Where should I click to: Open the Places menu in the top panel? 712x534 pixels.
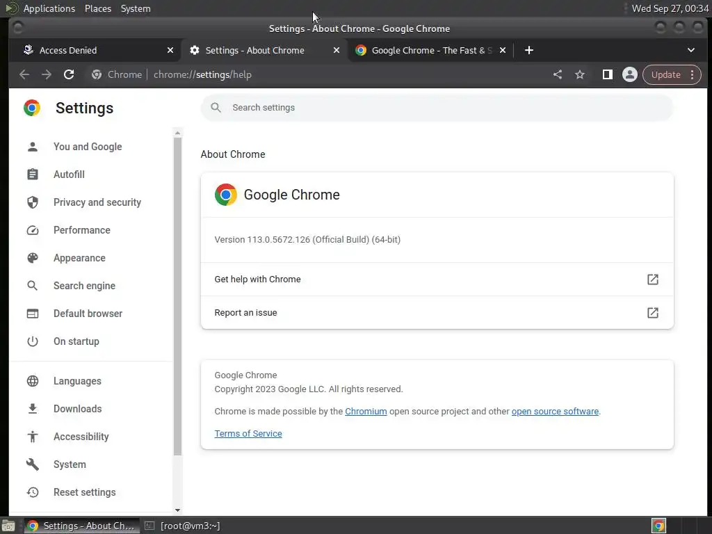[97, 8]
